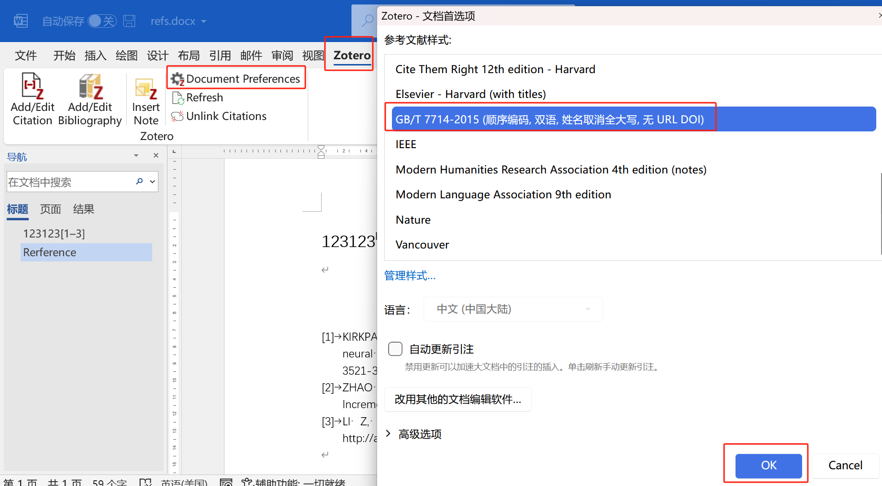Click the Add/Edit Bibliography icon
Image resolution: width=882 pixels, height=486 pixels.
[x=91, y=86]
